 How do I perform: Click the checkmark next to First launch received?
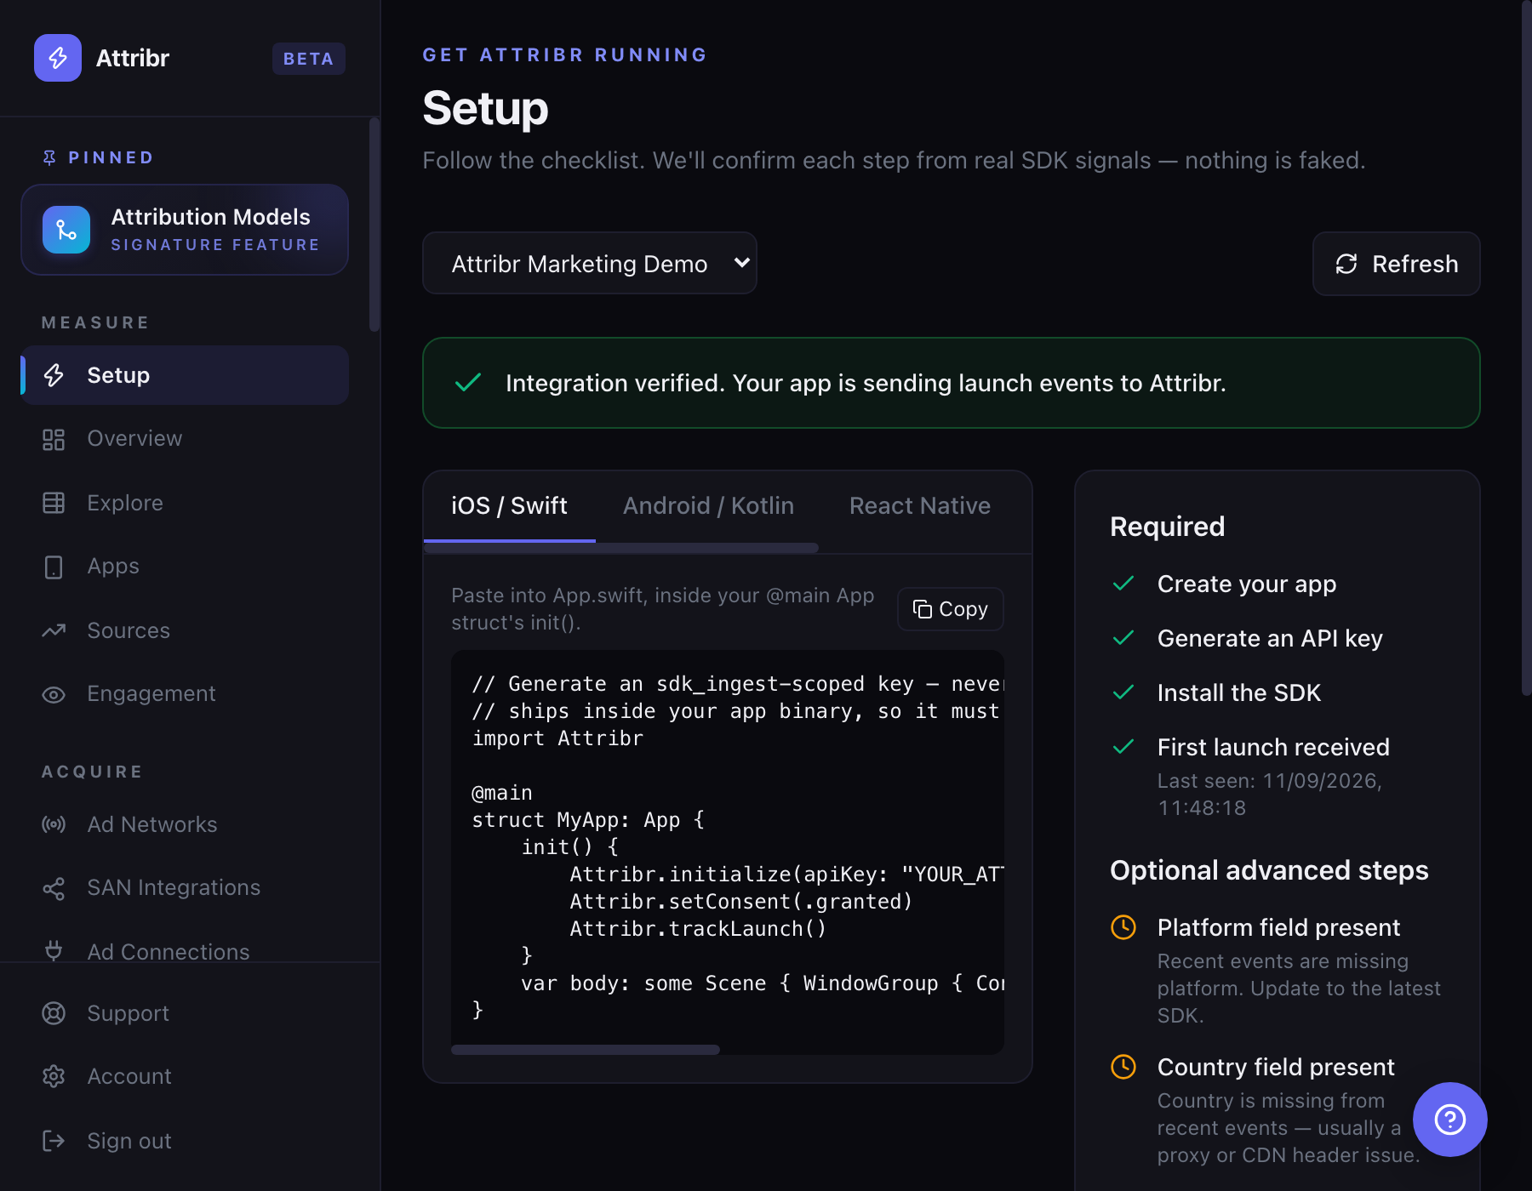coord(1123,747)
